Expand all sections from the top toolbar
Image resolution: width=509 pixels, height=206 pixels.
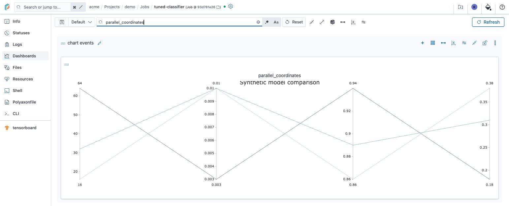322,22
